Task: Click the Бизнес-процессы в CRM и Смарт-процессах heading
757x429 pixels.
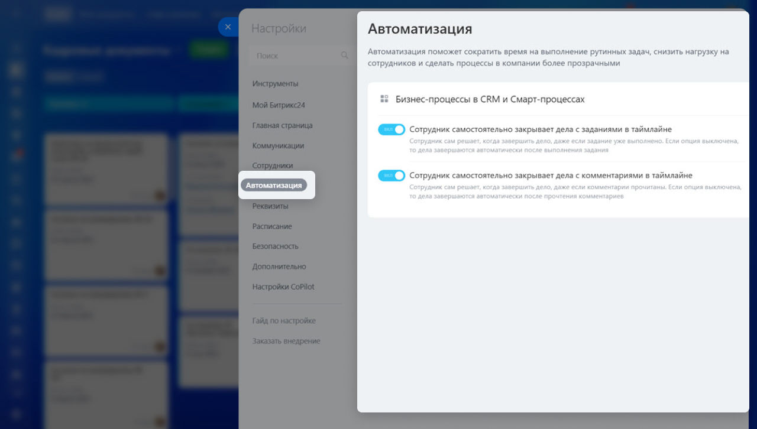Action: 490,99
